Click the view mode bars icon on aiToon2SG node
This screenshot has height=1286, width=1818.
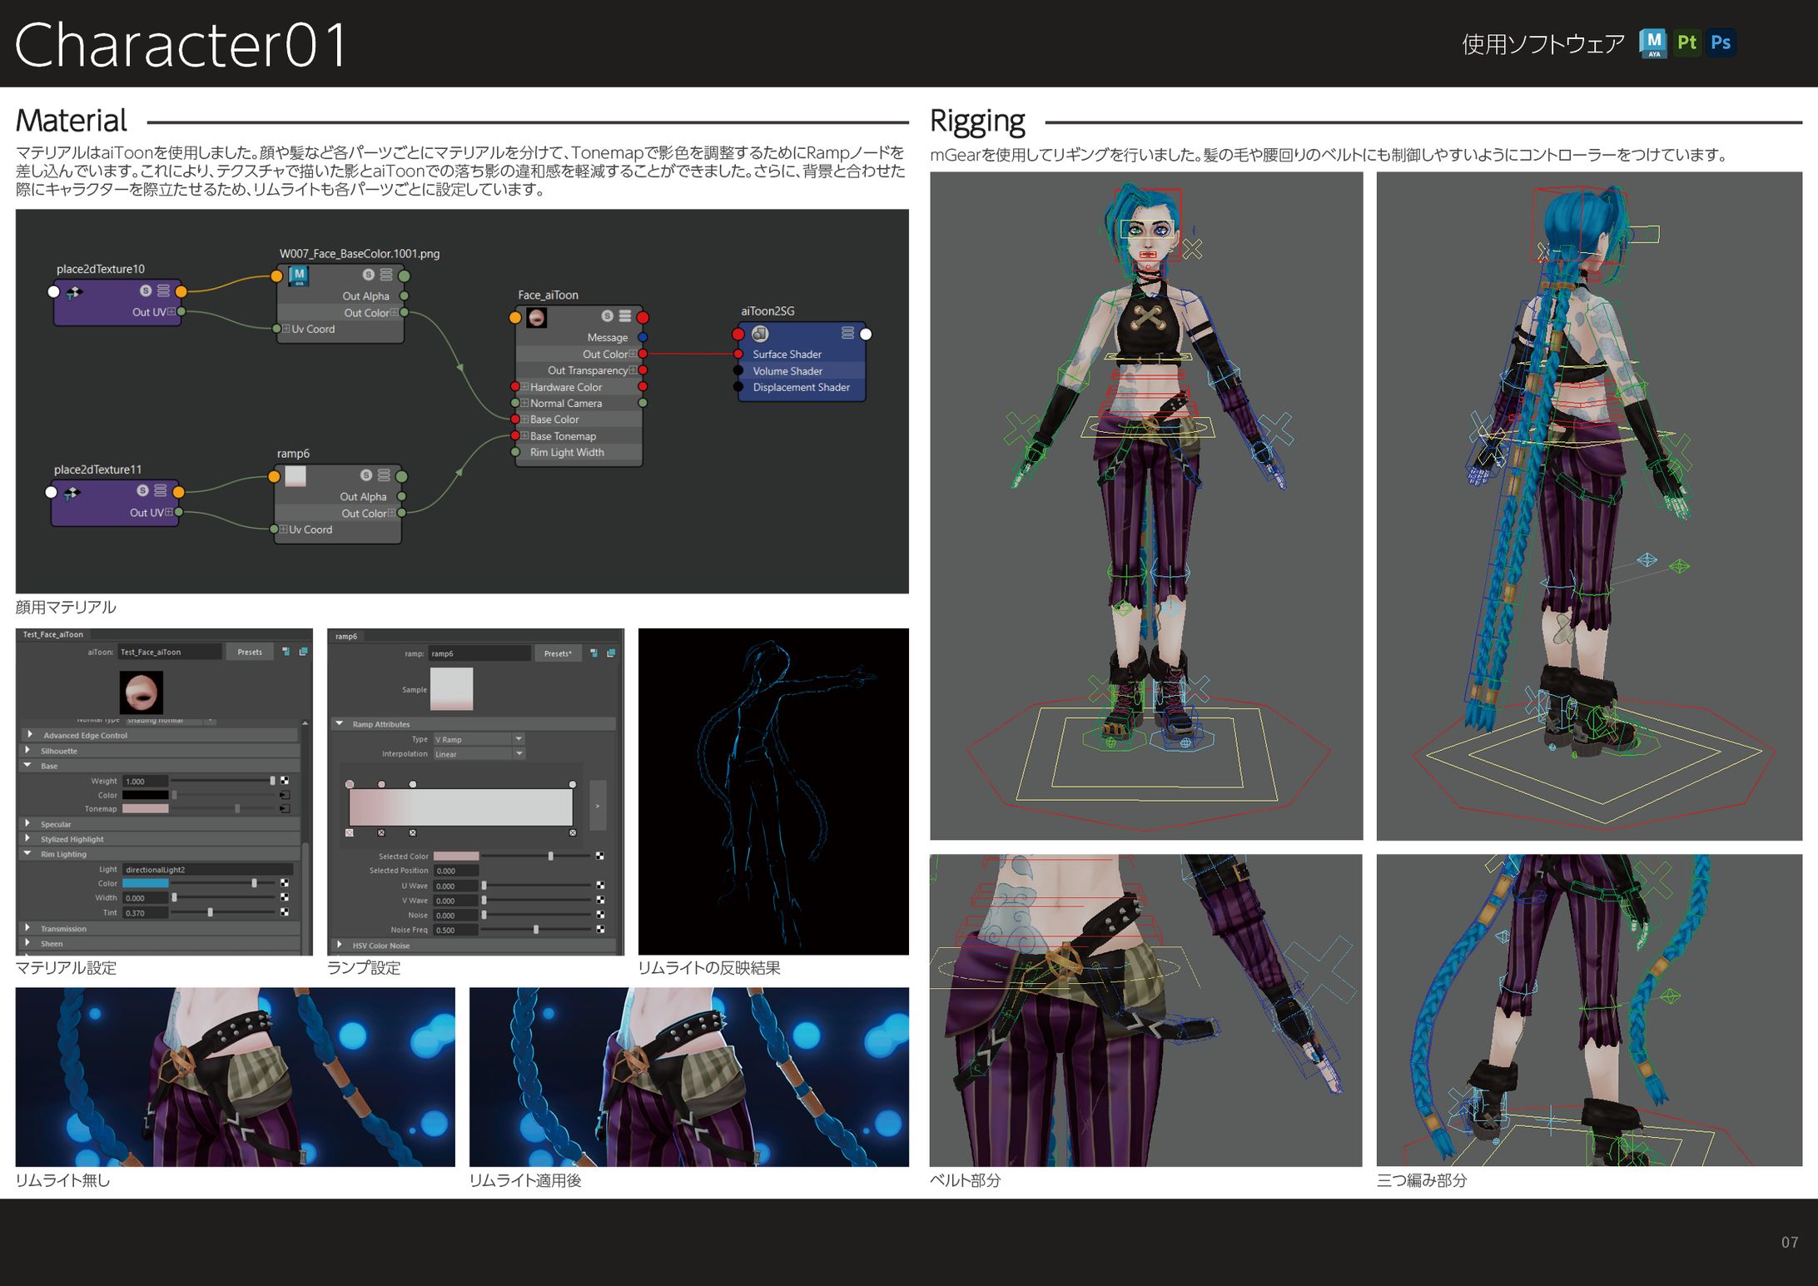click(847, 333)
